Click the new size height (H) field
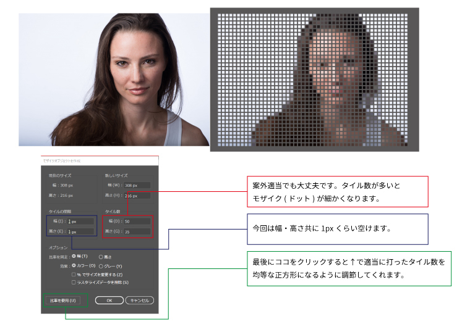This screenshot has height=327, width=470. tap(136, 196)
